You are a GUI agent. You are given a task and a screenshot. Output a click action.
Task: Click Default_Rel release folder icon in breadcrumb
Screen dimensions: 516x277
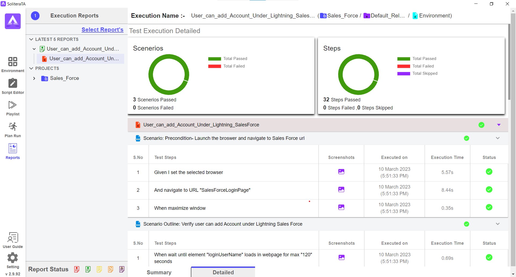click(x=367, y=16)
